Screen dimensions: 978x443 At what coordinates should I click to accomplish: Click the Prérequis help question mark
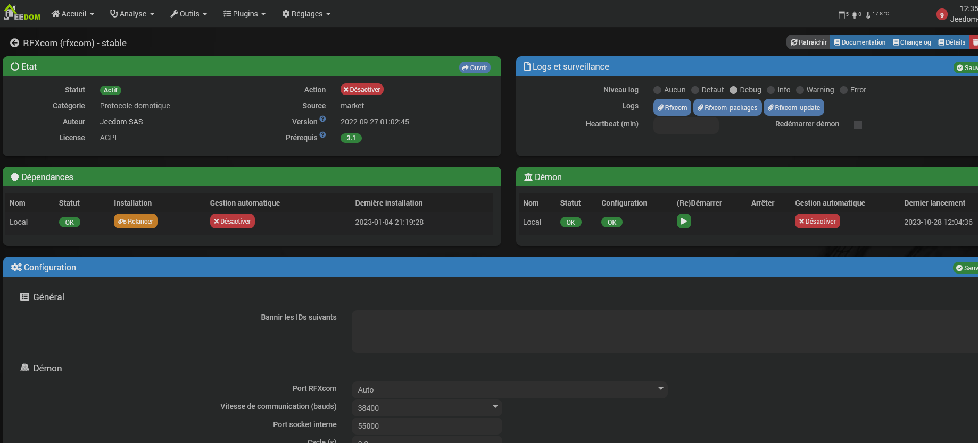[x=322, y=135]
